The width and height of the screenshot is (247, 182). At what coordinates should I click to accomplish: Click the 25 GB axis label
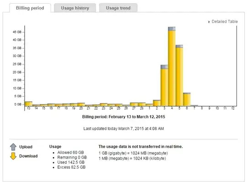pyautogui.click(x=17, y=64)
